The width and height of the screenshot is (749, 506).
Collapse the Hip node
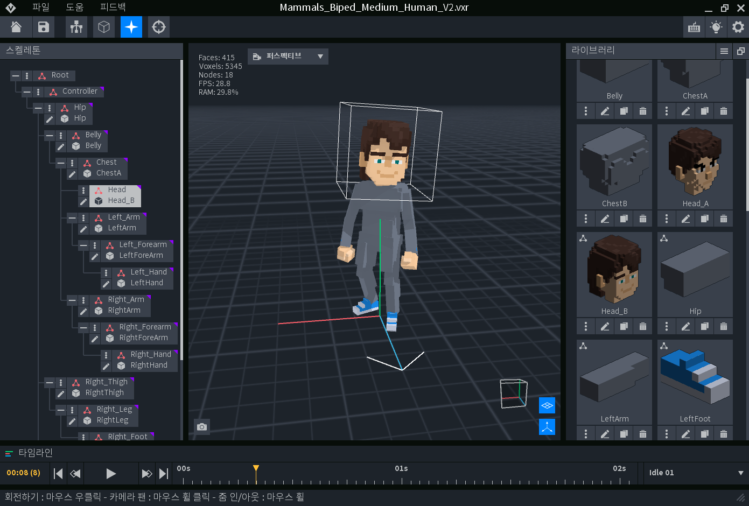pos(38,108)
